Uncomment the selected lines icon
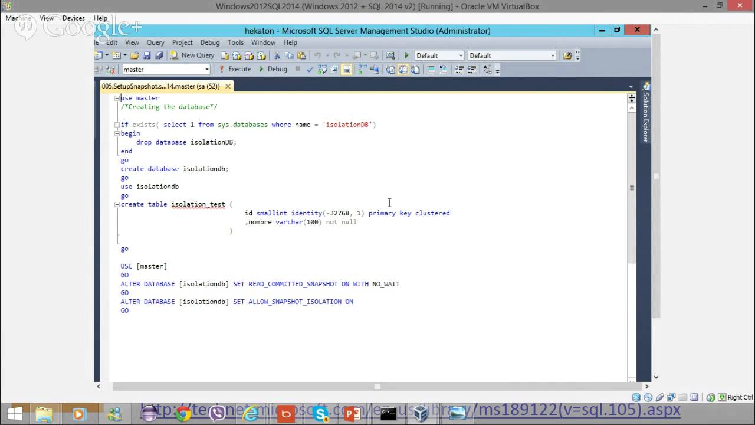 pyautogui.click(x=443, y=69)
